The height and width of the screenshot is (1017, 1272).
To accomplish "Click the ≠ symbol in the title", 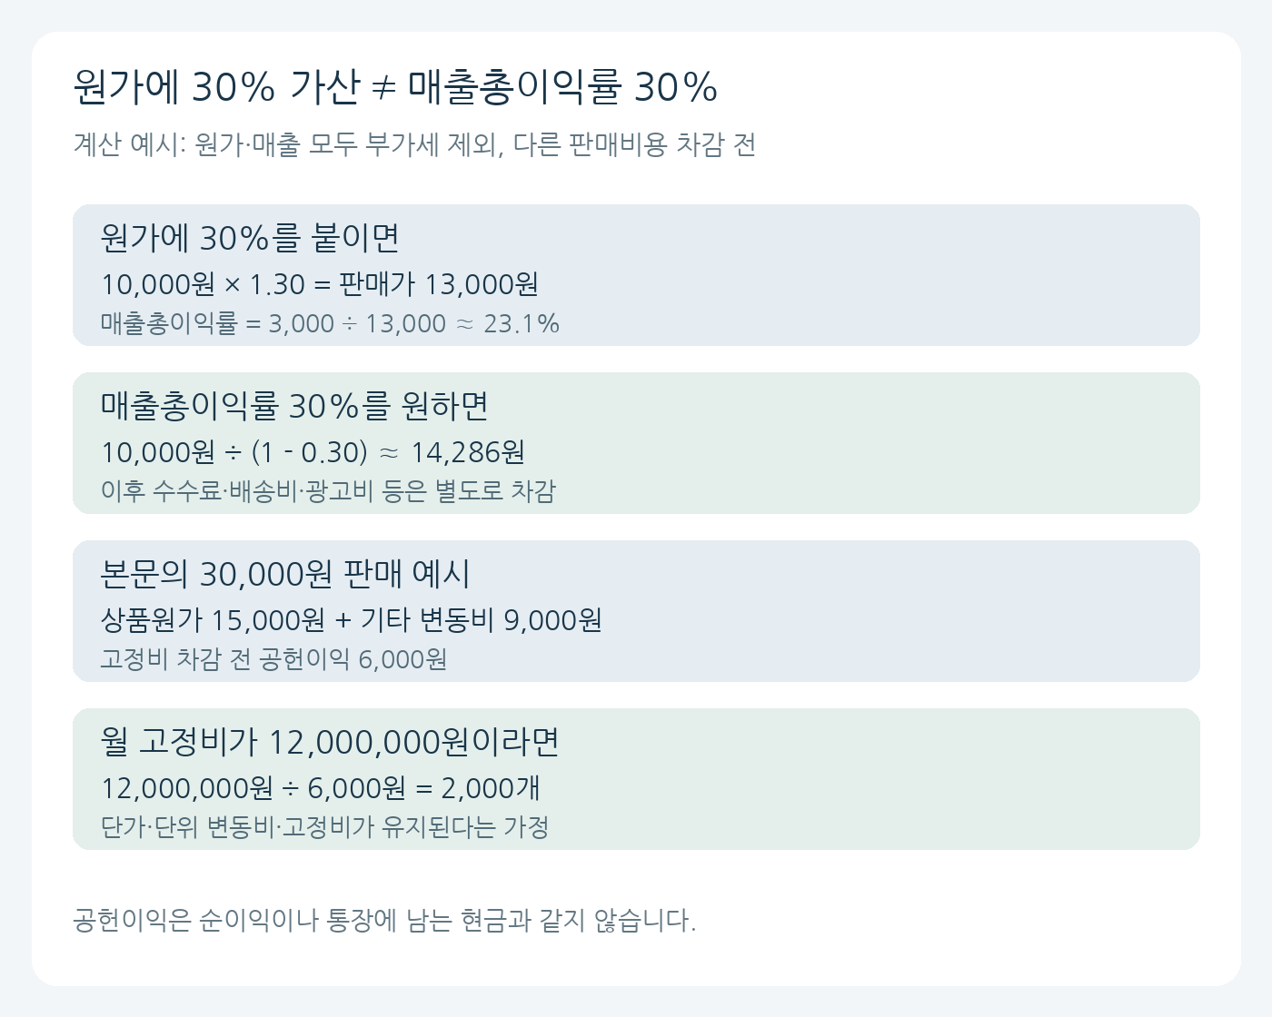I will point(384,88).
